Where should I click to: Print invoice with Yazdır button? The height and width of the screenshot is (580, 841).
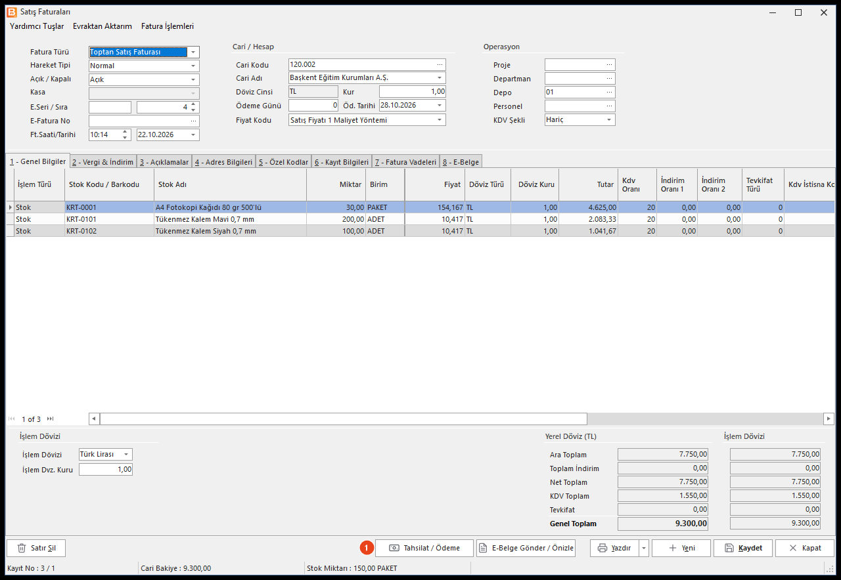pos(614,548)
